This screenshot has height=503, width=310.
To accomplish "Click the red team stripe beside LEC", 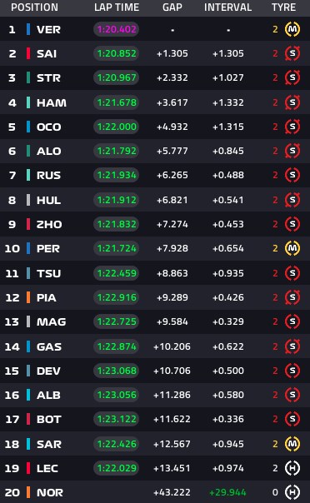I will click(28, 468).
